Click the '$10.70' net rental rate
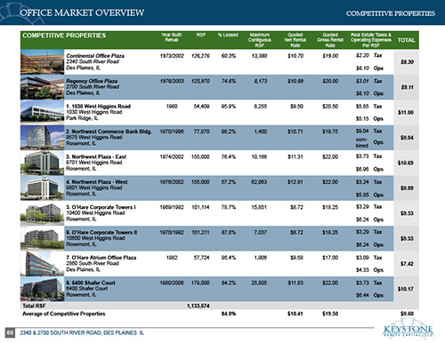The image size is (445, 343). pyautogui.click(x=295, y=56)
